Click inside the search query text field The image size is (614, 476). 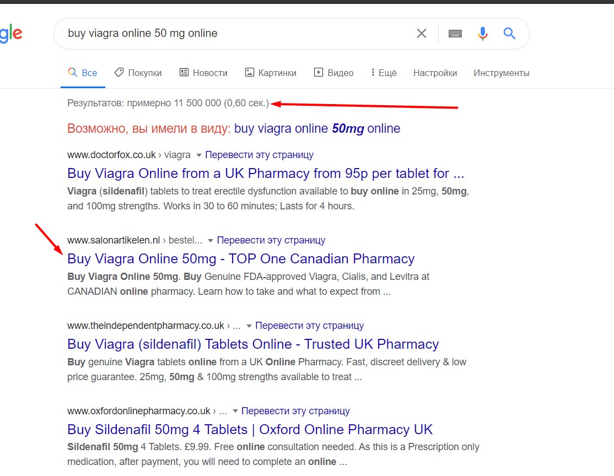tap(231, 34)
